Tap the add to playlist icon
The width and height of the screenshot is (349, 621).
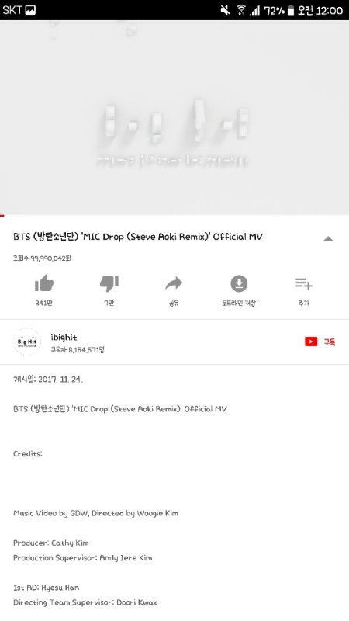pos(303,283)
